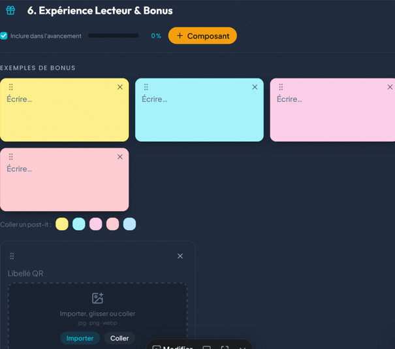Grab the drag handle of the light pink post-it
This screenshot has width=395, height=349.
pyautogui.click(x=281, y=87)
